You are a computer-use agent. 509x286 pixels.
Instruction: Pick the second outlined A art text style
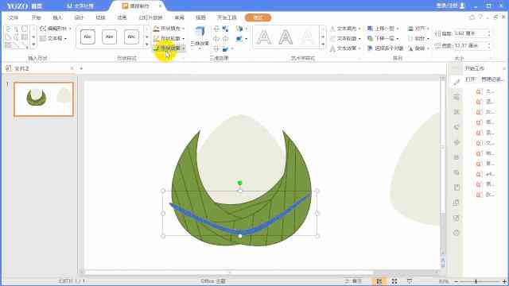pos(286,37)
